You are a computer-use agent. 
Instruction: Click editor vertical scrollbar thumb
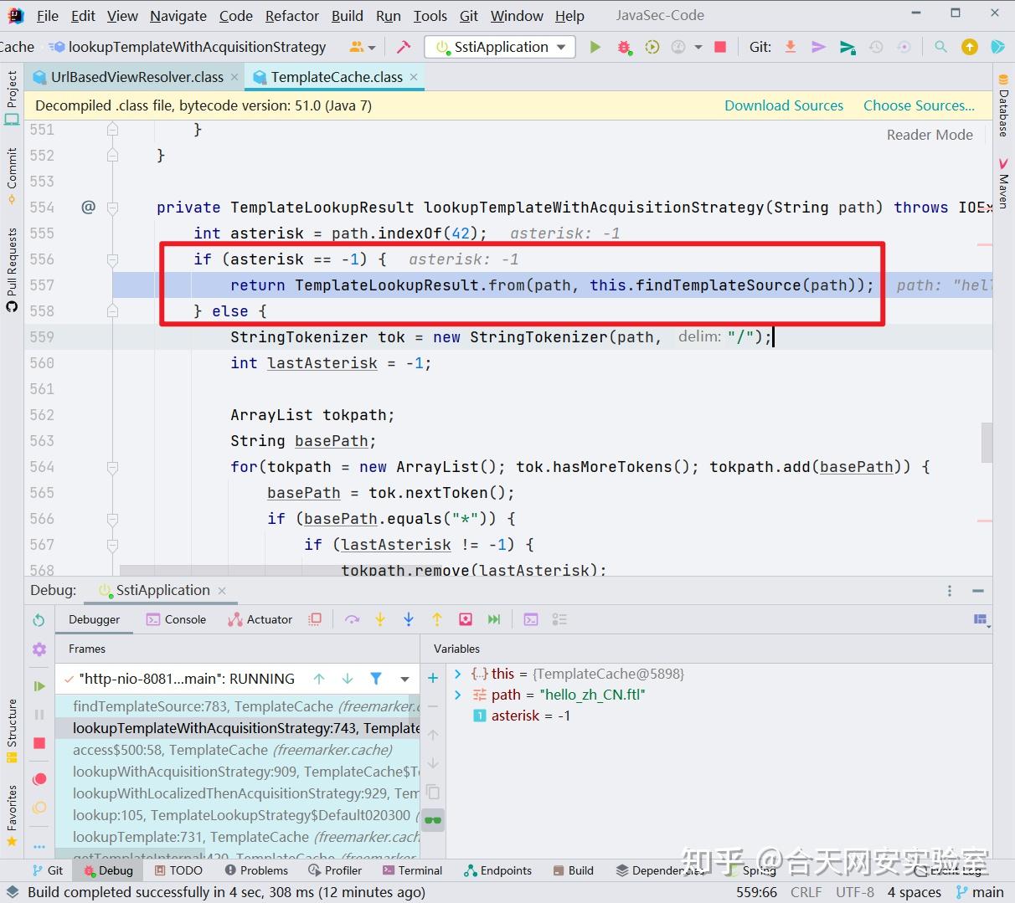[987, 442]
